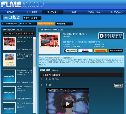The height and width of the screenshot is (114, 126).
Task: Click the large album cover in Item Information
Action: (x=49, y=43)
